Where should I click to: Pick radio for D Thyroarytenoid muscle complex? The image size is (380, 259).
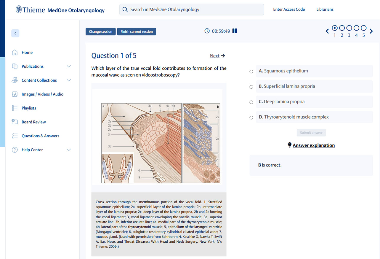(x=251, y=117)
